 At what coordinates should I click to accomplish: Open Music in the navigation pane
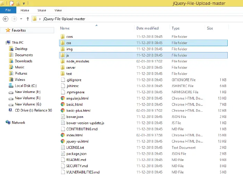click(19, 67)
